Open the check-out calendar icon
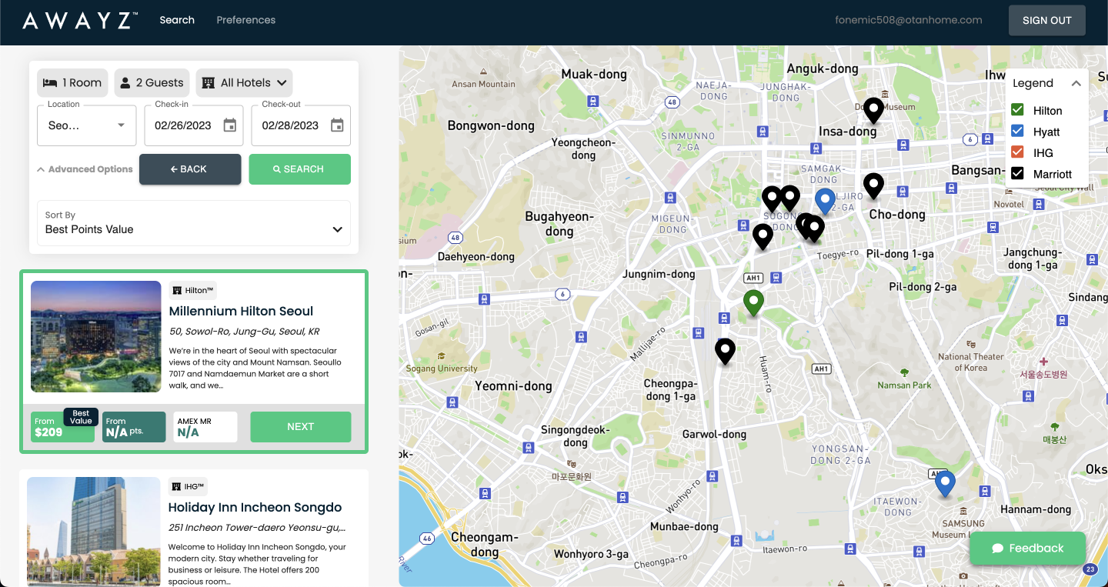The width and height of the screenshot is (1108, 587). 336,125
